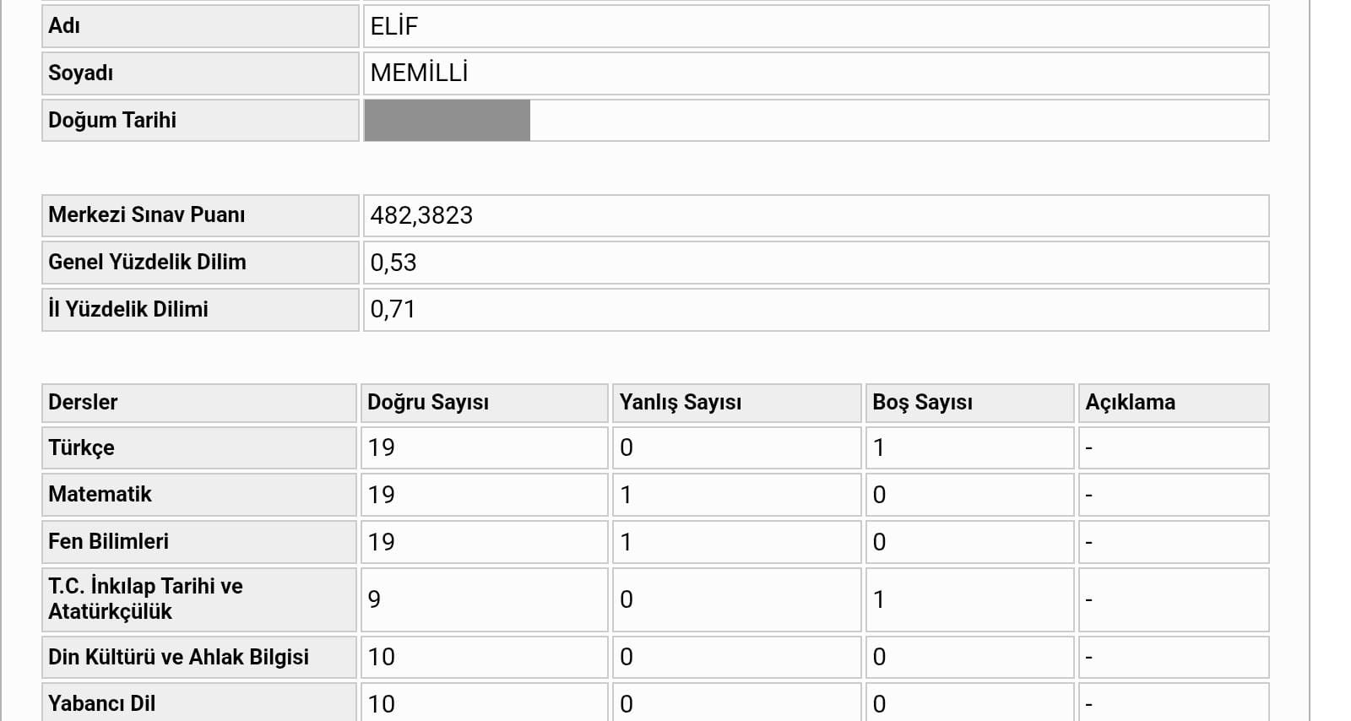Click the ELİF name field
Viewport: 1351px width, 721px height.
(816, 26)
